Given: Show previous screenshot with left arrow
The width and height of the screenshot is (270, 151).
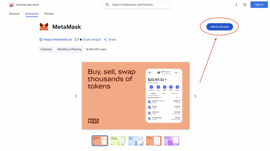Looking at the screenshot, I should 76,96.
